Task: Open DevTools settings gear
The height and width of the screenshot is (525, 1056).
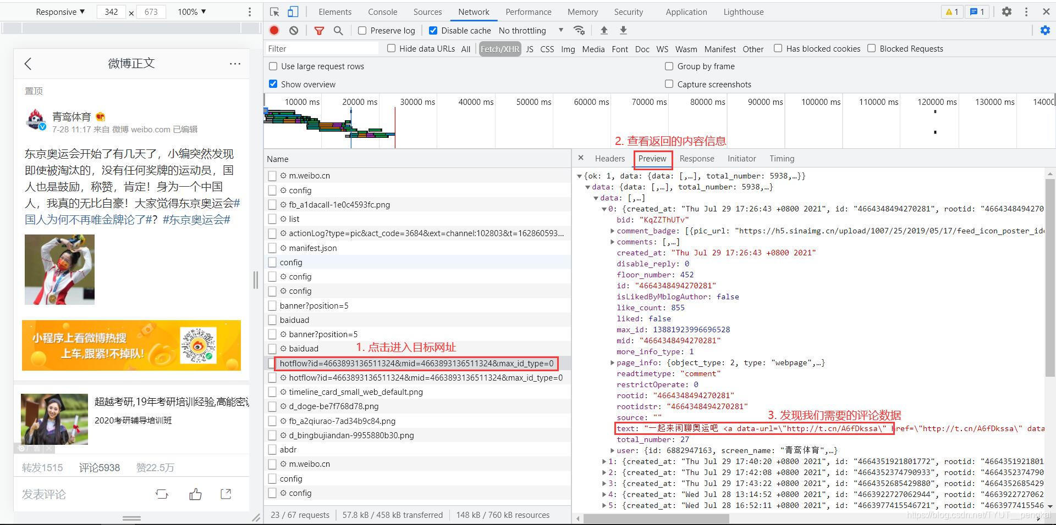Action: pos(1007,12)
